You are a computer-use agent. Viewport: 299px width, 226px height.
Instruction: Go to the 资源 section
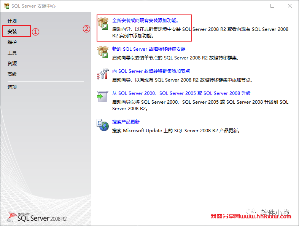pyautogui.click(x=12, y=63)
